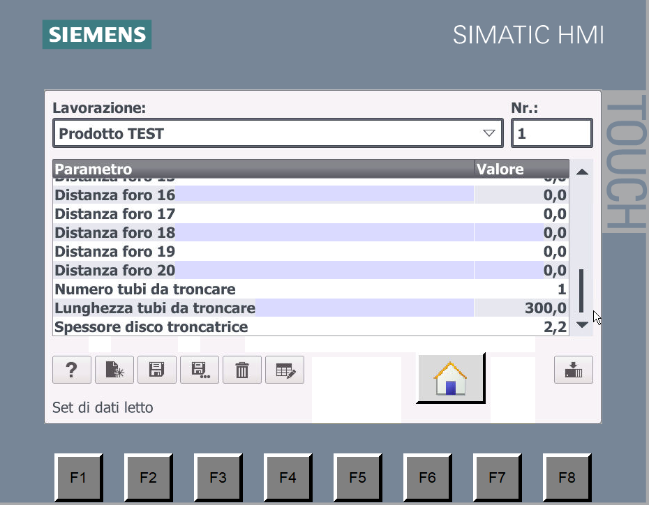The height and width of the screenshot is (505, 649).
Task: Select the Distanza foro 17 row
Action: point(311,214)
